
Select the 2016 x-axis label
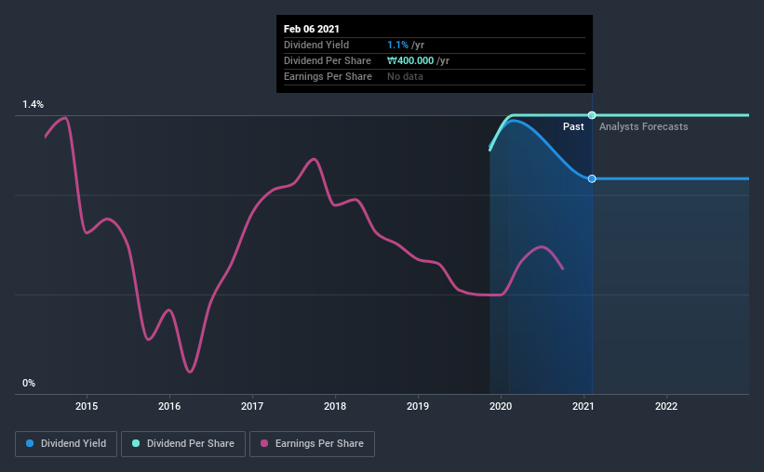(169, 406)
